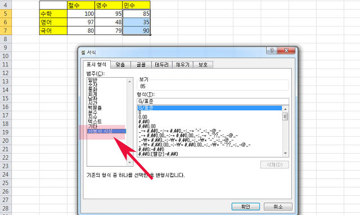Select the cell containing 79
360x215 pixels.
109,30
